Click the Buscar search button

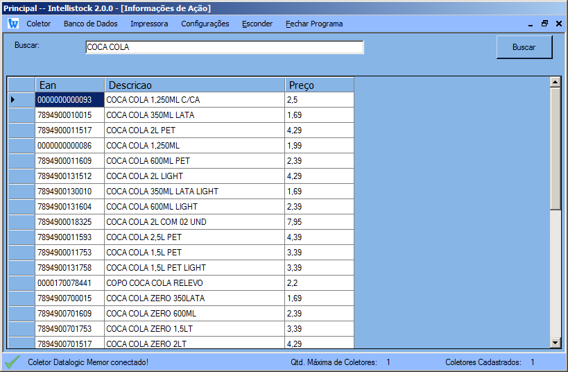click(524, 46)
